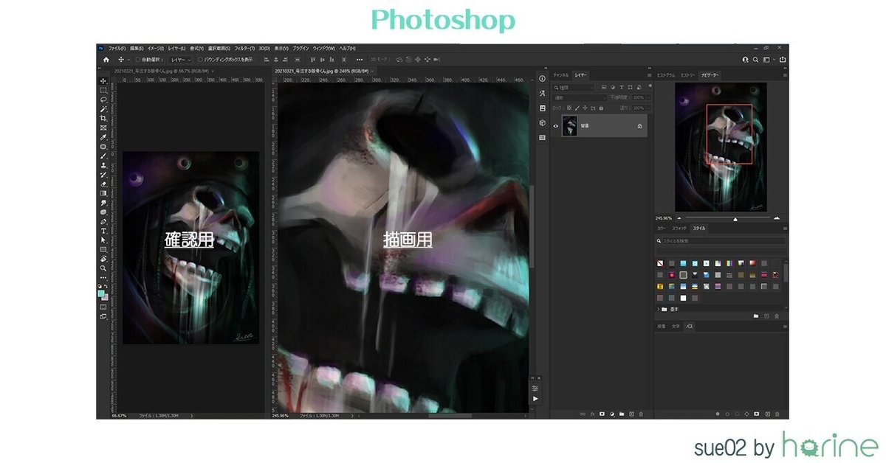Open the 3D panel cube icon
This screenshot has height=463, width=886.
pyautogui.click(x=542, y=122)
